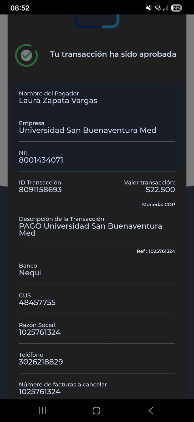194x422 pixels.
Task: Tap the Android home navigation button
Action: pos(96,410)
